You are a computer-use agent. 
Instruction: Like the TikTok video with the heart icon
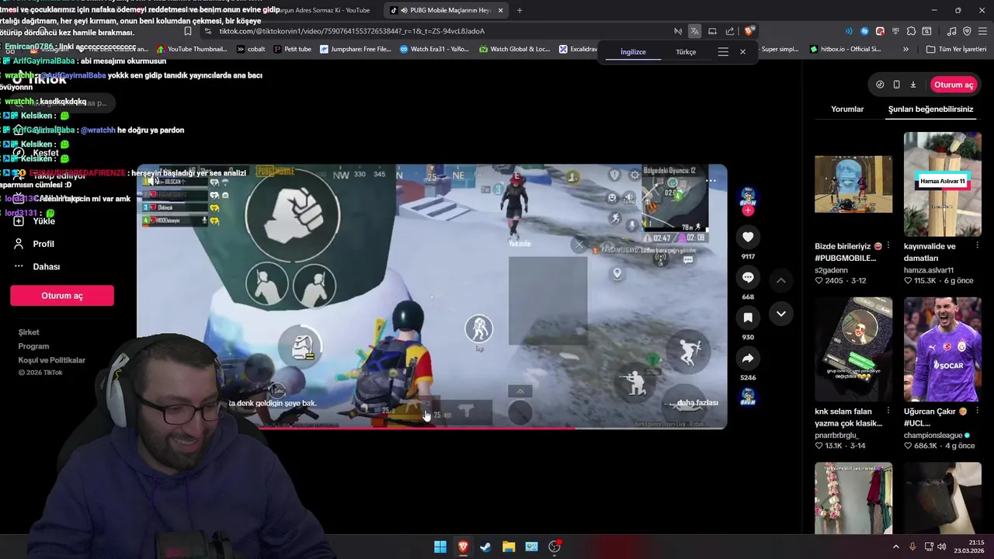click(748, 237)
